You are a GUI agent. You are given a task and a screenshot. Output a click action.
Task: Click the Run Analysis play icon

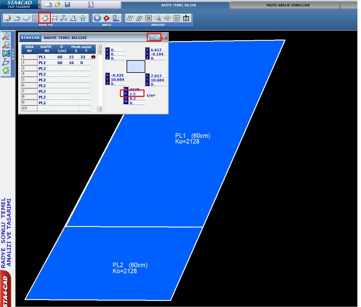(x=97, y=18)
